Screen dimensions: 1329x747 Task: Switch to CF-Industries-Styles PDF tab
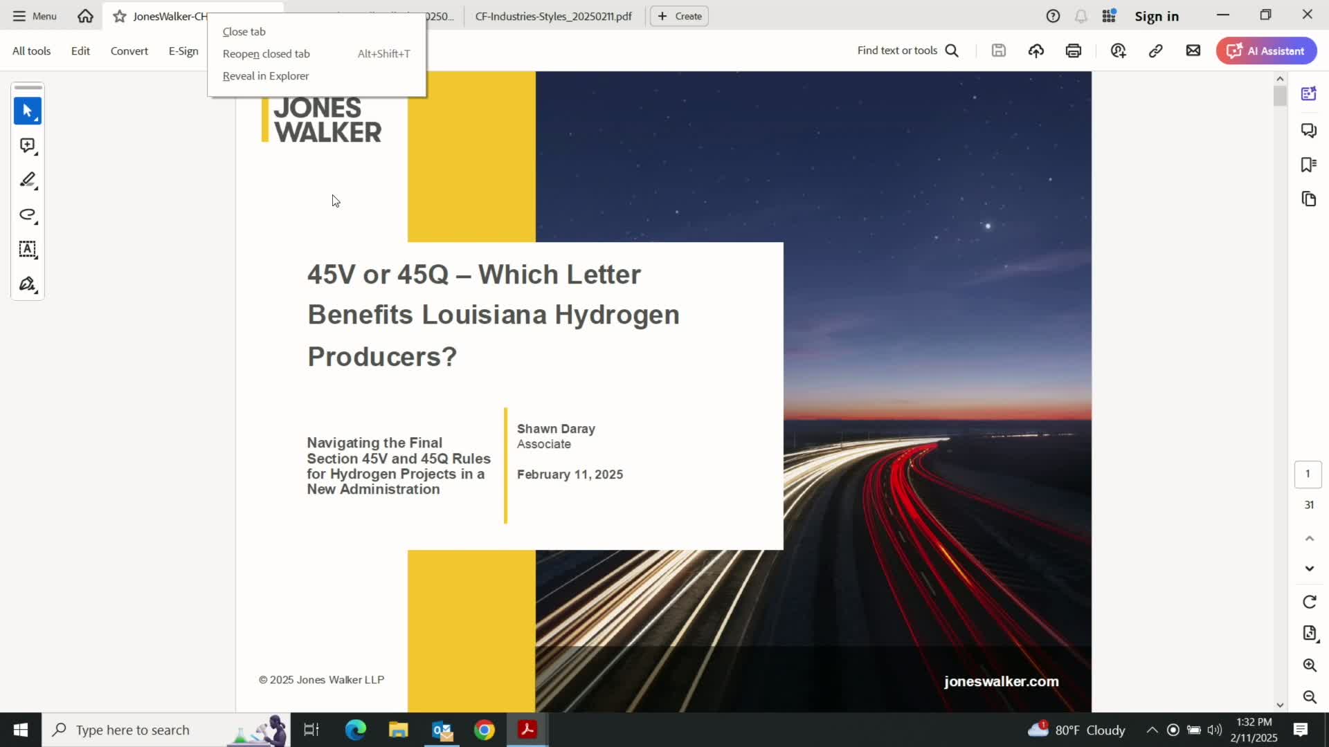point(553,16)
